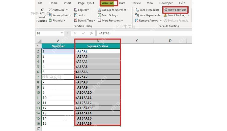The height and width of the screenshot is (131, 227).
Task: Open the AutoSum dropdown arrow
Action: coord(67,10)
